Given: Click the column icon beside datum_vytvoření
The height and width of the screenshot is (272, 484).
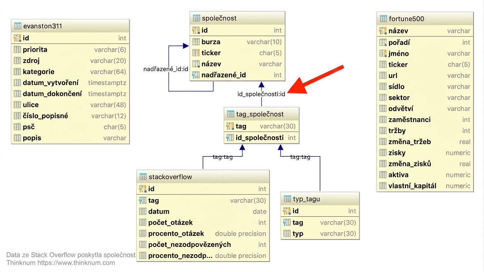Looking at the screenshot, I should 17,83.
